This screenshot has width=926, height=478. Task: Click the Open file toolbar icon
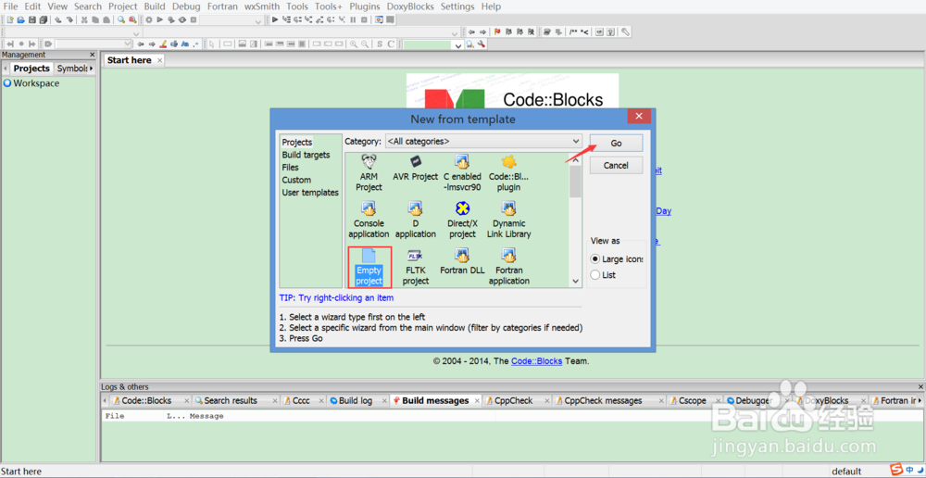(21, 19)
